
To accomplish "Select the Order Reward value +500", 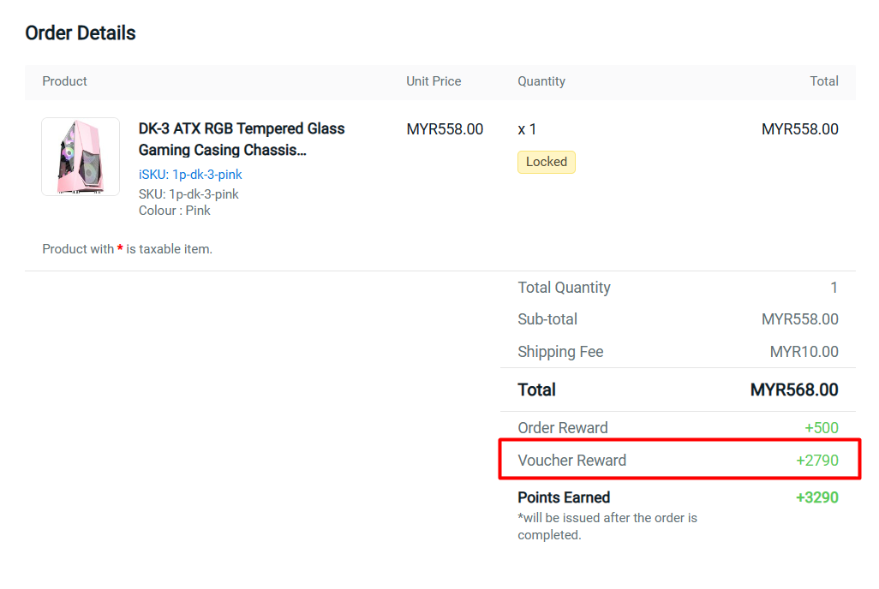I will (x=822, y=427).
